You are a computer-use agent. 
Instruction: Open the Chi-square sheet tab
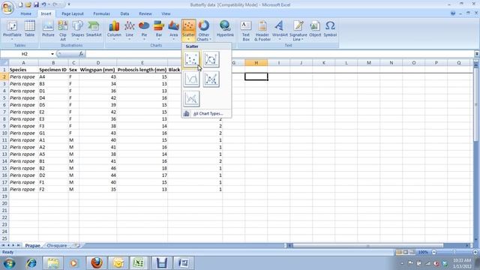(x=57, y=245)
